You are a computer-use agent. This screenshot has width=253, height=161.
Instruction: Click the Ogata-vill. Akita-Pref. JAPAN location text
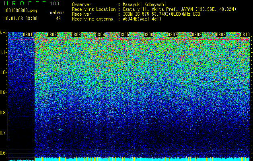click(179, 10)
